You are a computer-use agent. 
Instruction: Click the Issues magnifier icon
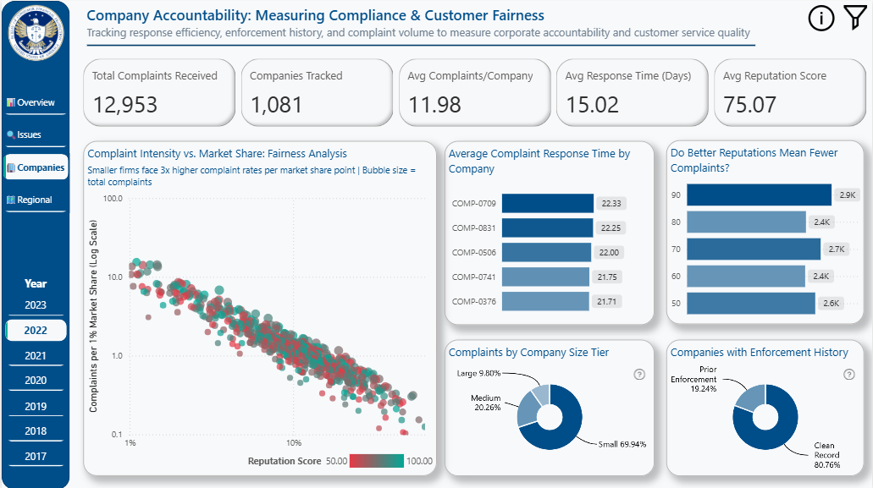pos(11,134)
